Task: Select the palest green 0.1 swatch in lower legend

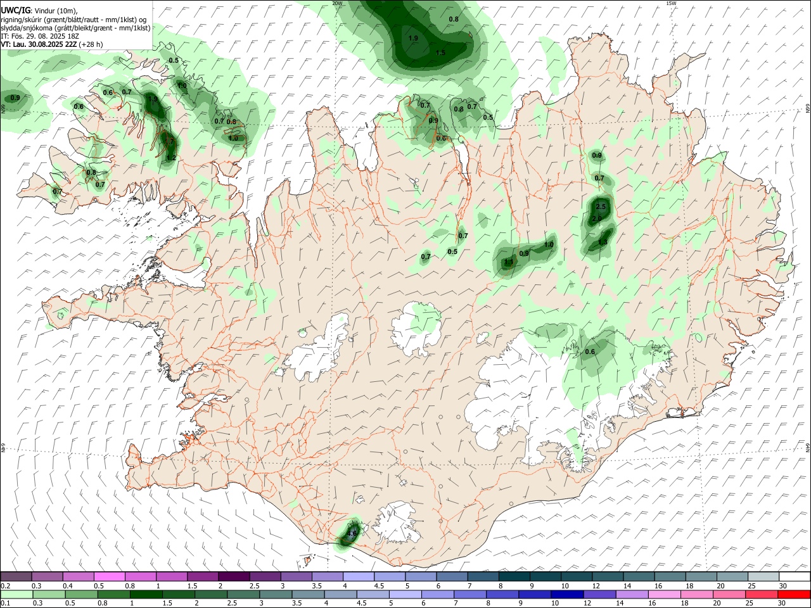Action: pos(16,595)
